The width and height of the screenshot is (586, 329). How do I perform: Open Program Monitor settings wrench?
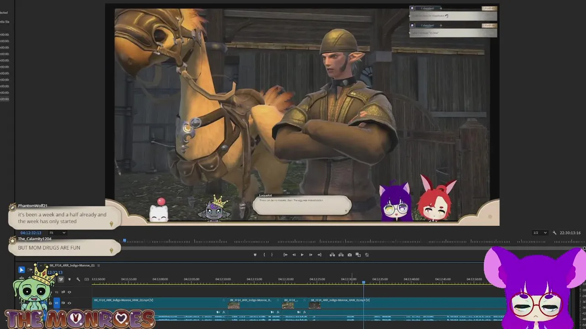pyautogui.click(x=555, y=233)
